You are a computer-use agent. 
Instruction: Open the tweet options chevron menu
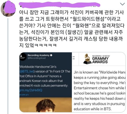123,4
